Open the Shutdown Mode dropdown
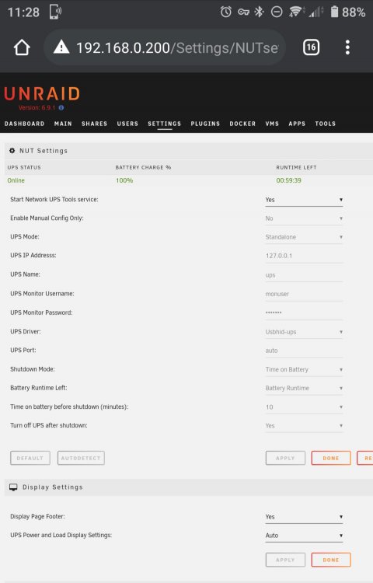373x583 pixels. click(x=304, y=369)
